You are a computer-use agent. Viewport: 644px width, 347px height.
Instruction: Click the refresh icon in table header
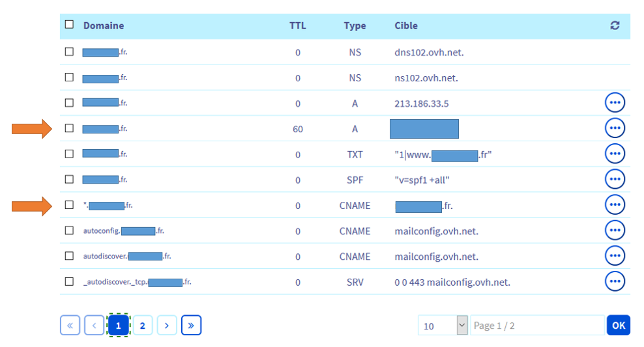coord(615,25)
